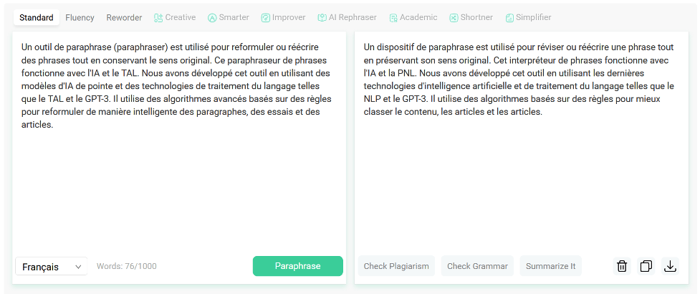Screen dimensions: 700x294
Task: Click the Academic mode icon
Action: (x=393, y=18)
